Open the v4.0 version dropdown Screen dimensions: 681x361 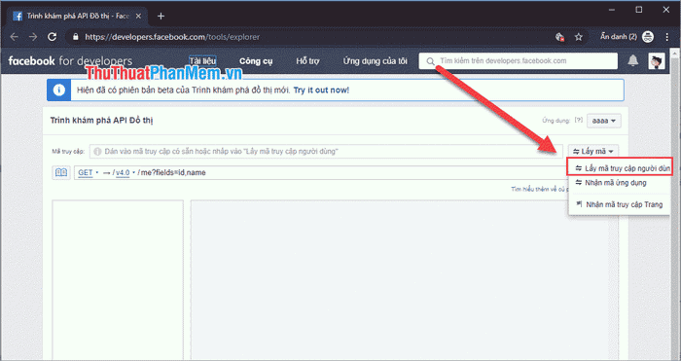[125, 172]
